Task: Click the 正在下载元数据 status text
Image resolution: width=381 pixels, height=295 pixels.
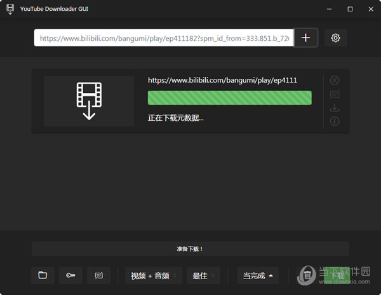Action: coord(176,118)
